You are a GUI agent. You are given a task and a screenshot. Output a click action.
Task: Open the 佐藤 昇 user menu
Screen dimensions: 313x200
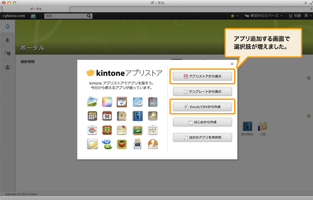point(298,16)
